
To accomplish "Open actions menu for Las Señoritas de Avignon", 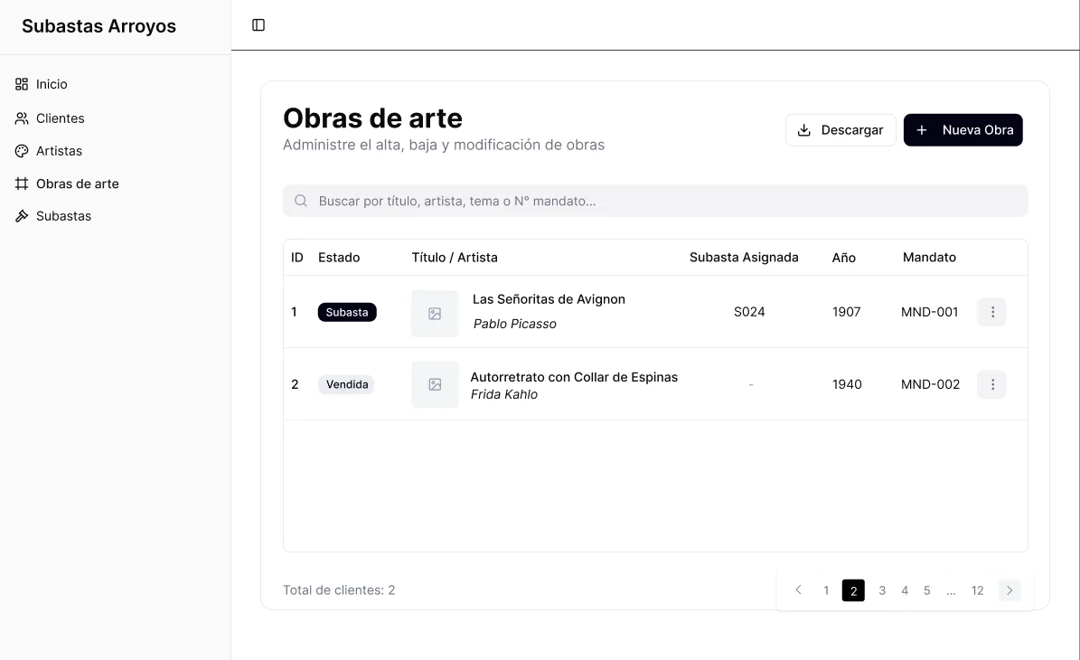I will [991, 312].
